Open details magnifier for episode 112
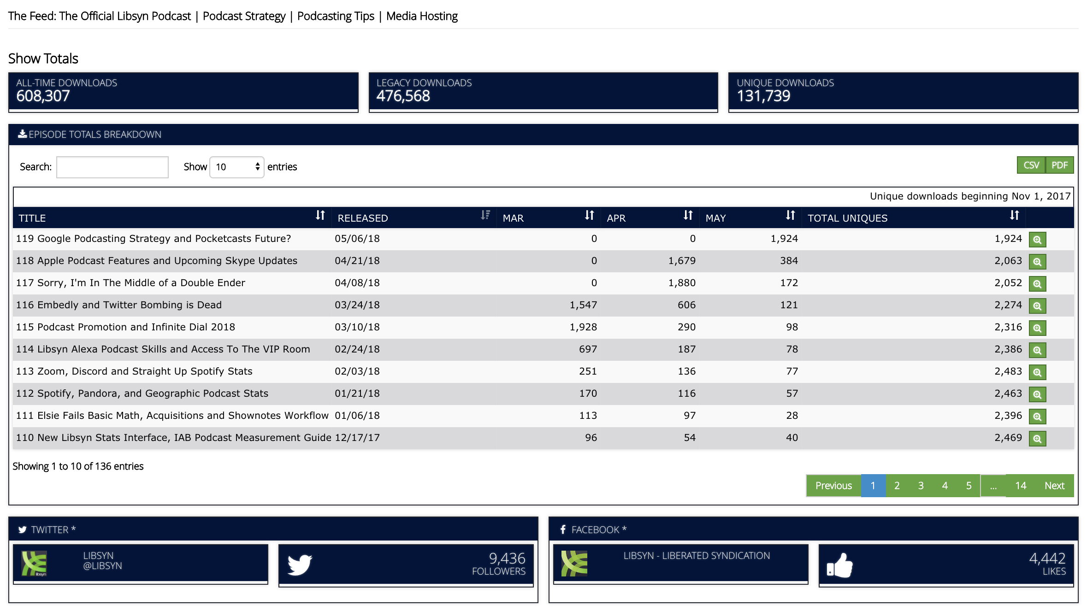This screenshot has height=611, width=1087. pos(1037,394)
